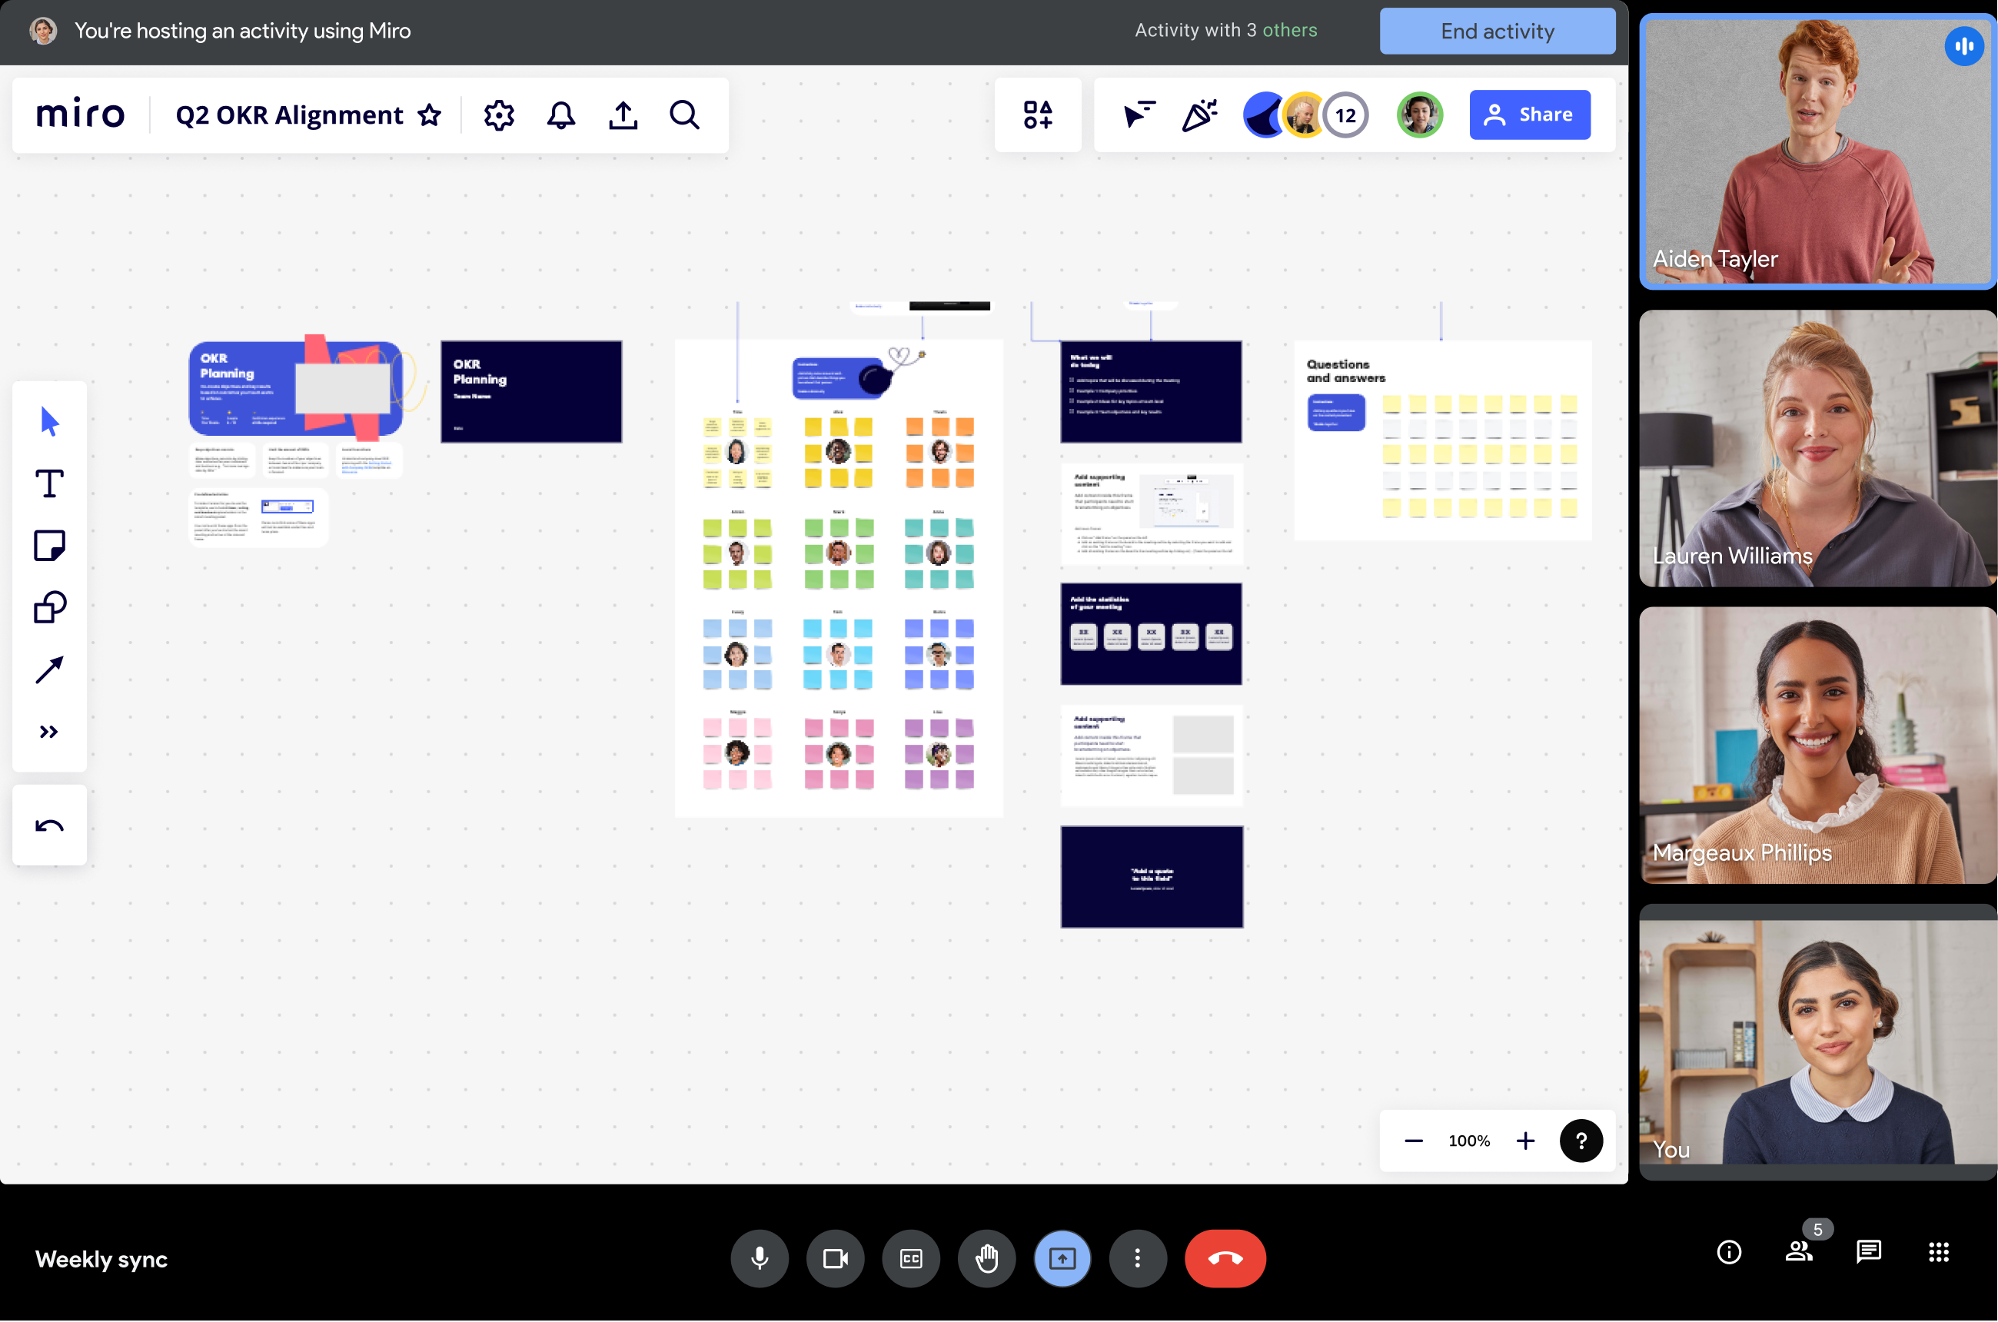Turn off the camera
The height and width of the screenshot is (1322, 1998).
pyautogui.click(x=835, y=1258)
